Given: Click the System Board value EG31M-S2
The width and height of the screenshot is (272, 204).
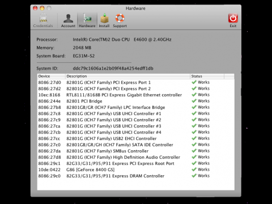Looking at the screenshot, I should tap(84, 56).
